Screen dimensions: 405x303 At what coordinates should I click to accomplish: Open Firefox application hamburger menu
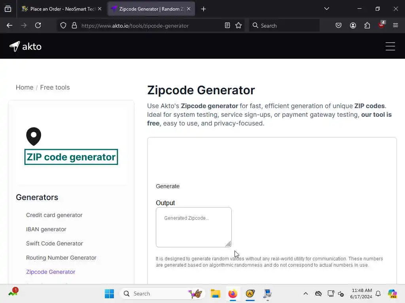pos(396,26)
